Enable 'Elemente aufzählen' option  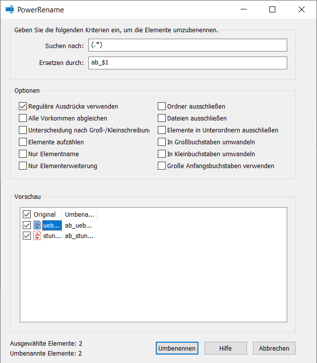click(x=23, y=142)
